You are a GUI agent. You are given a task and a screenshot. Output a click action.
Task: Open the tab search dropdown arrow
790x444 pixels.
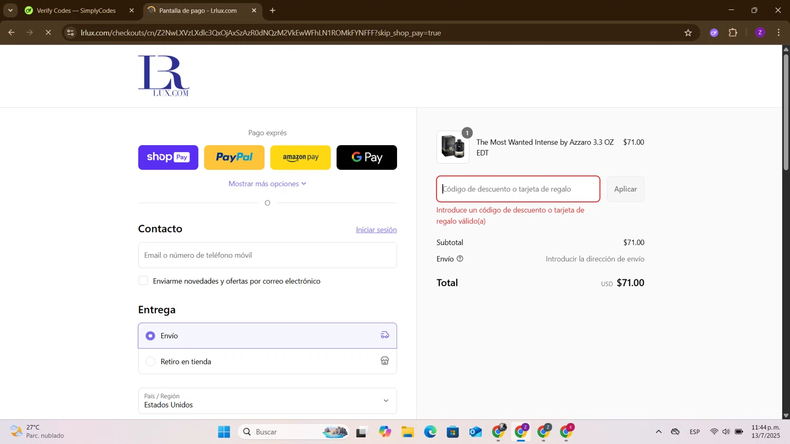11,11
